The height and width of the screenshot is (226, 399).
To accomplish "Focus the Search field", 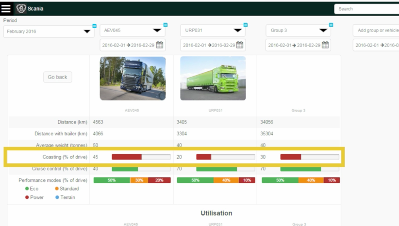I will (366, 9).
